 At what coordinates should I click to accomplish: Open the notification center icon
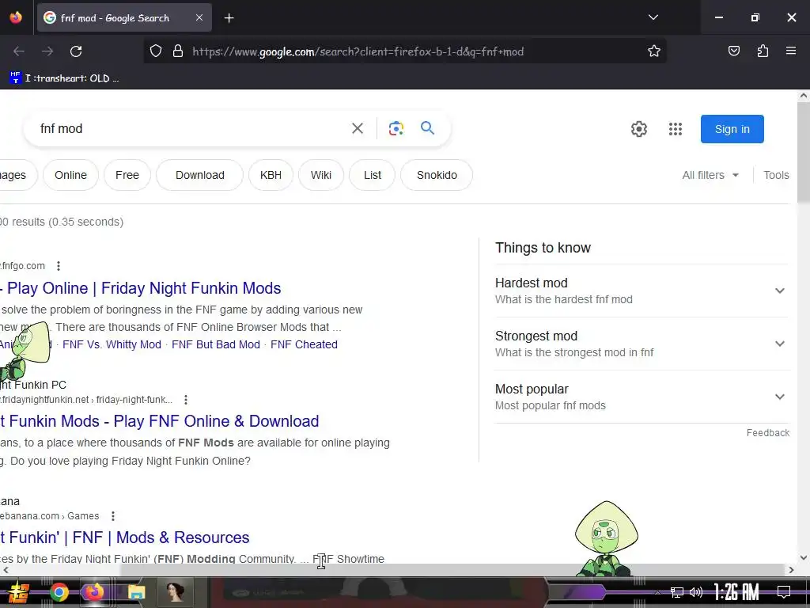coord(784,592)
